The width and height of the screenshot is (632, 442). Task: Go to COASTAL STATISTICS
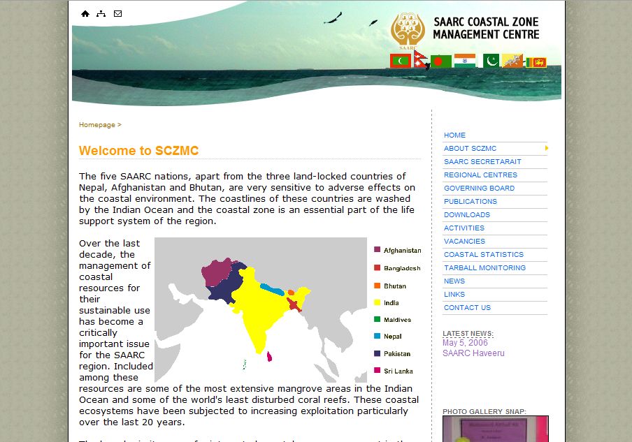[x=484, y=255]
